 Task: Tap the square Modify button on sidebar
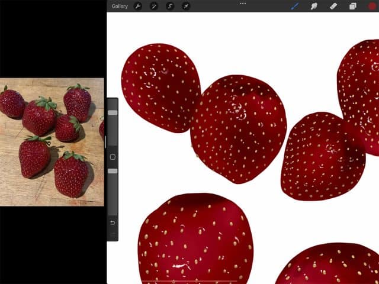pos(113,157)
